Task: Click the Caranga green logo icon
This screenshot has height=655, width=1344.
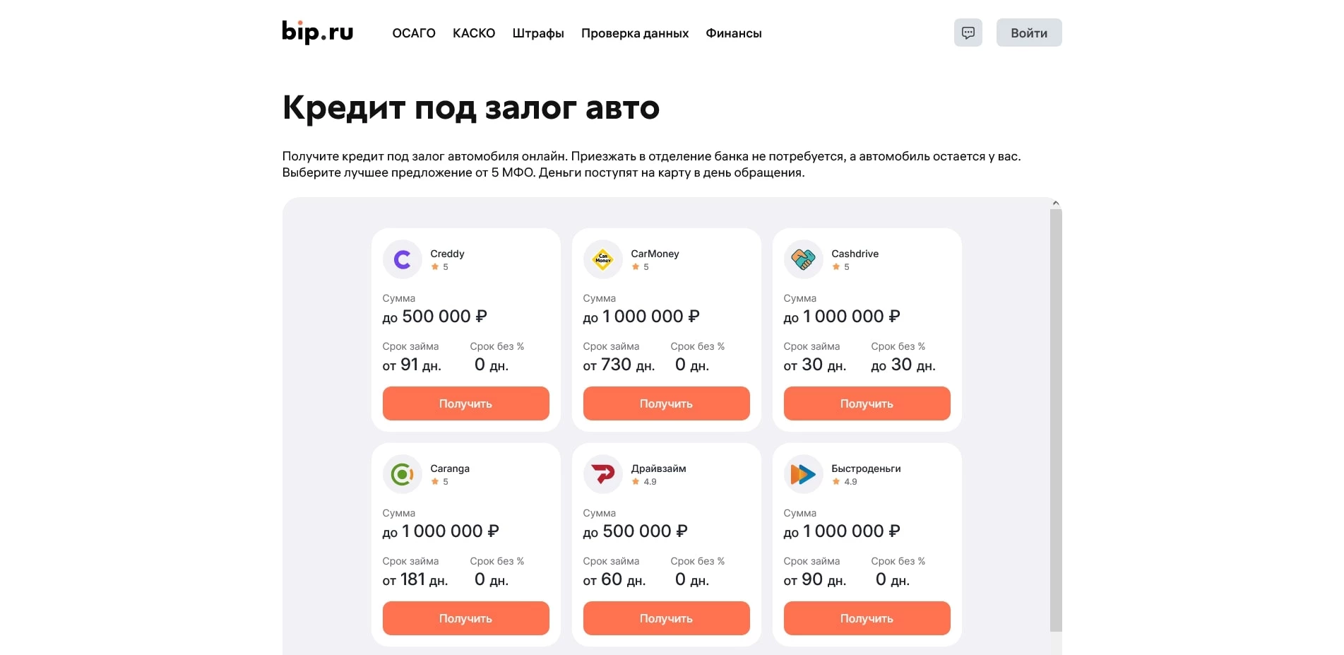Action: (402, 474)
